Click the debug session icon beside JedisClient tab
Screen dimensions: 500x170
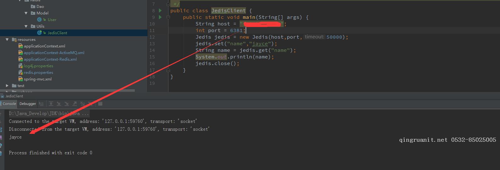tap(2, 96)
